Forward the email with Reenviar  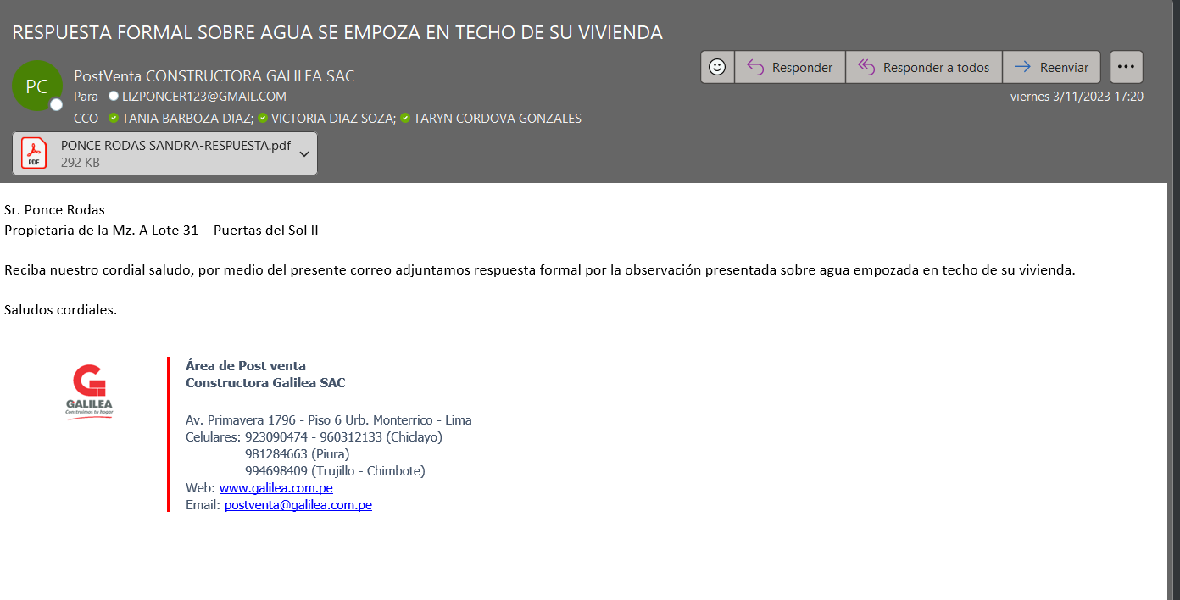[x=1051, y=67]
